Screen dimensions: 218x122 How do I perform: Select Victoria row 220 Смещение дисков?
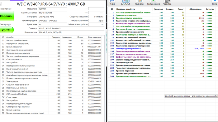163,62
